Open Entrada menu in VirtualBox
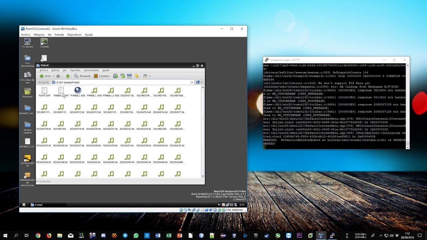Image resolution: width=427 pixels, height=240 pixels. [59, 35]
